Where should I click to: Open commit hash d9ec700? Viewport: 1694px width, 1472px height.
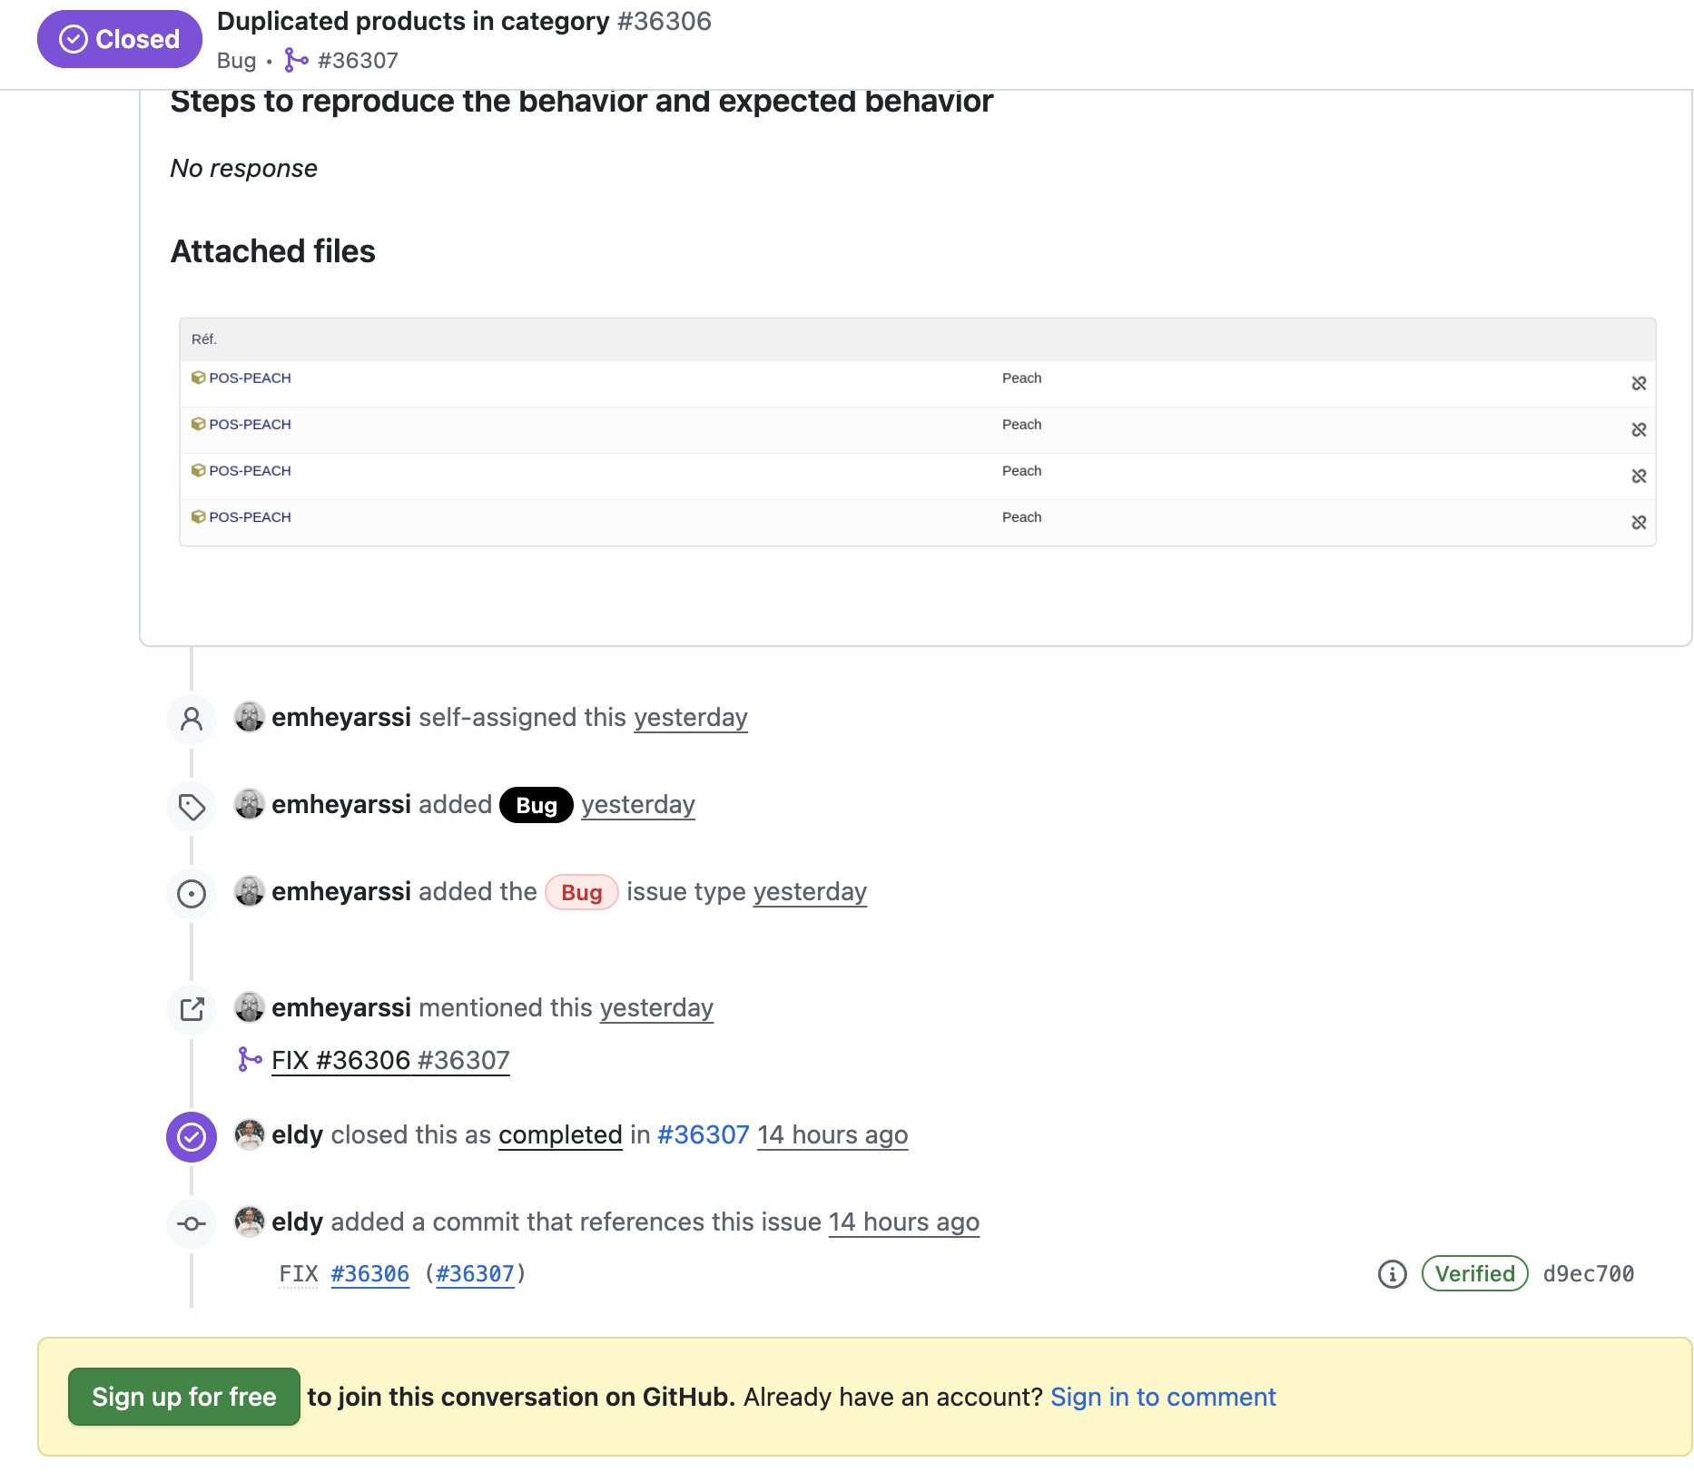1588,1274
